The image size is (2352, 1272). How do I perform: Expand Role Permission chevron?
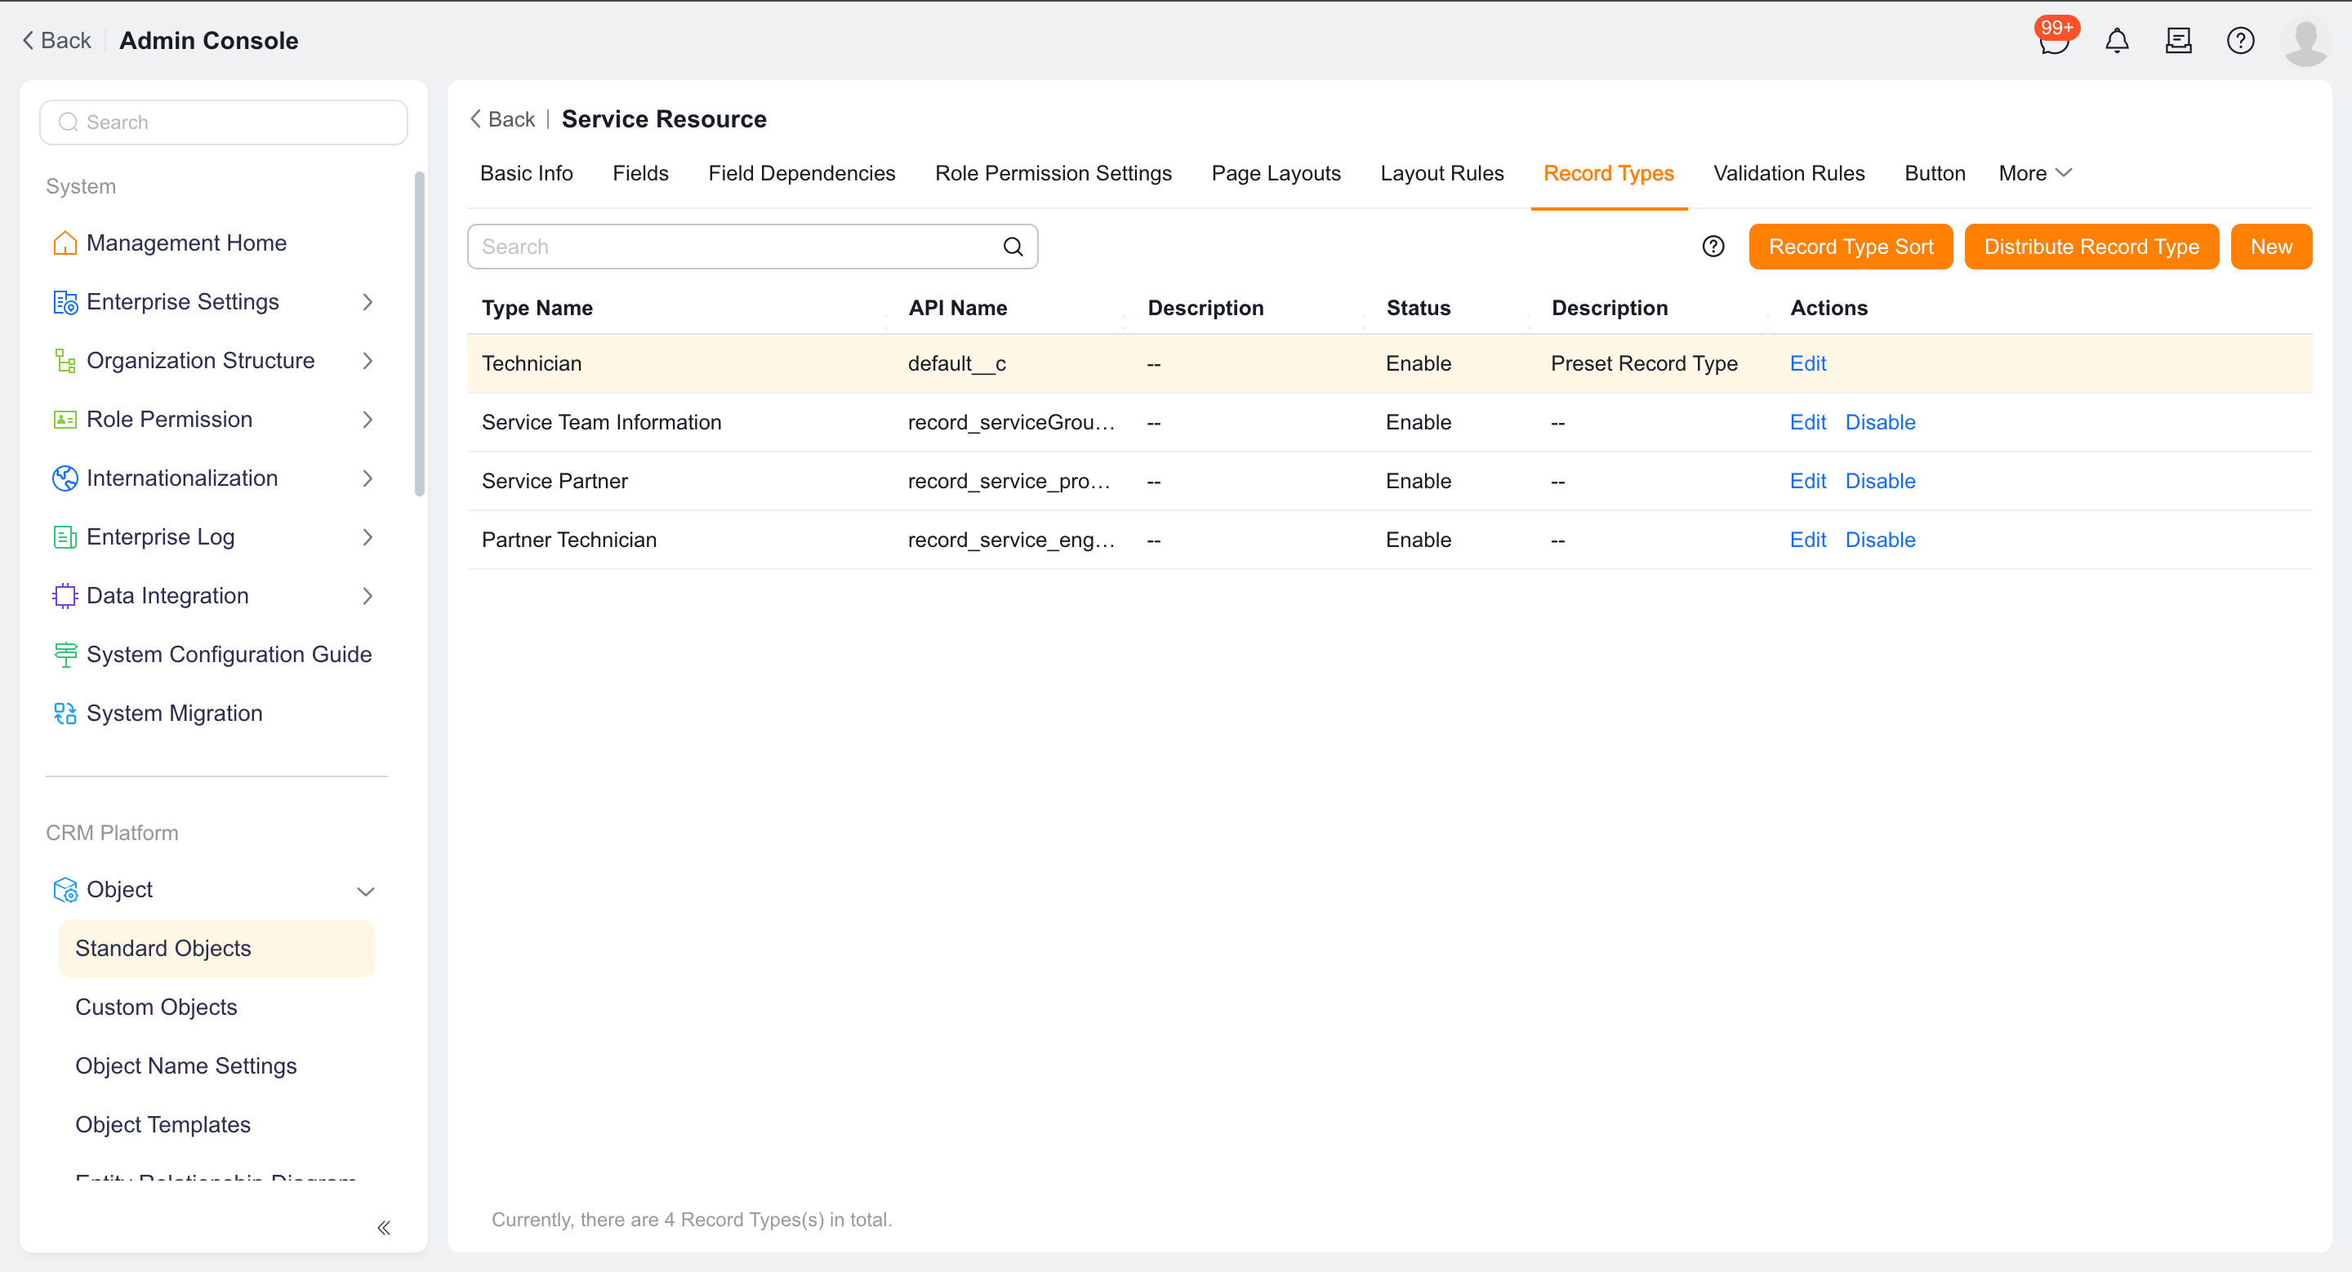click(x=367, y=420)
